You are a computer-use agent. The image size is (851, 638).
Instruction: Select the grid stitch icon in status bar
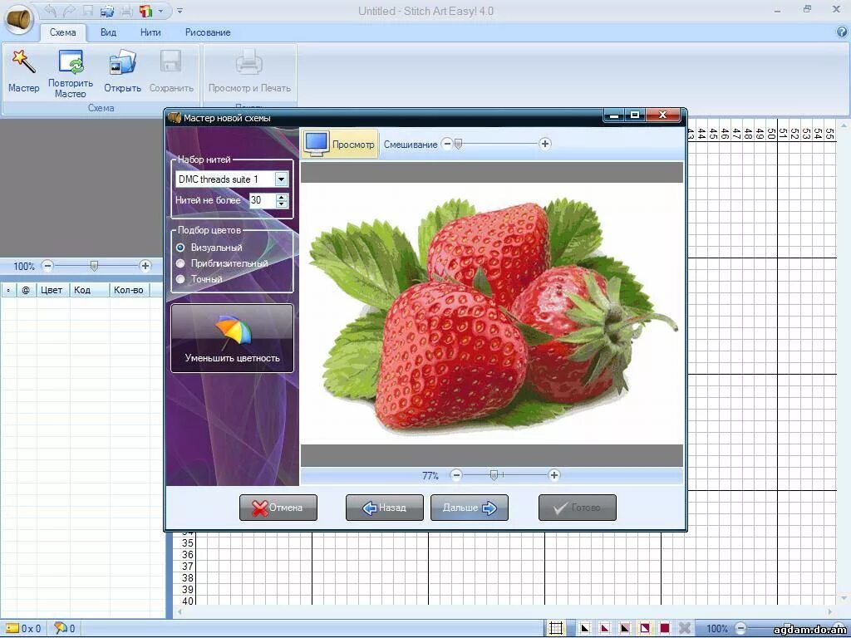tap(557, 628)
